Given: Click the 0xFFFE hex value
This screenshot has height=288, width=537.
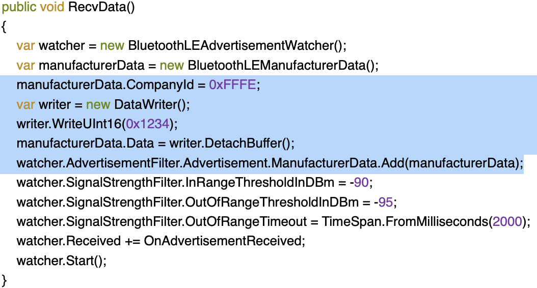Looking at the screenshot, I should 233,85.
